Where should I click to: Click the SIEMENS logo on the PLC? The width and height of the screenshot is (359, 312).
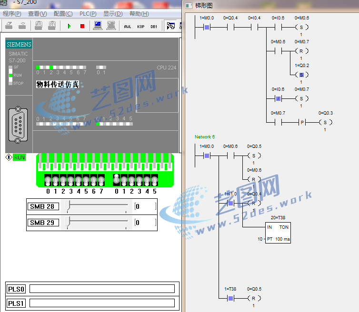click(19, 44)
